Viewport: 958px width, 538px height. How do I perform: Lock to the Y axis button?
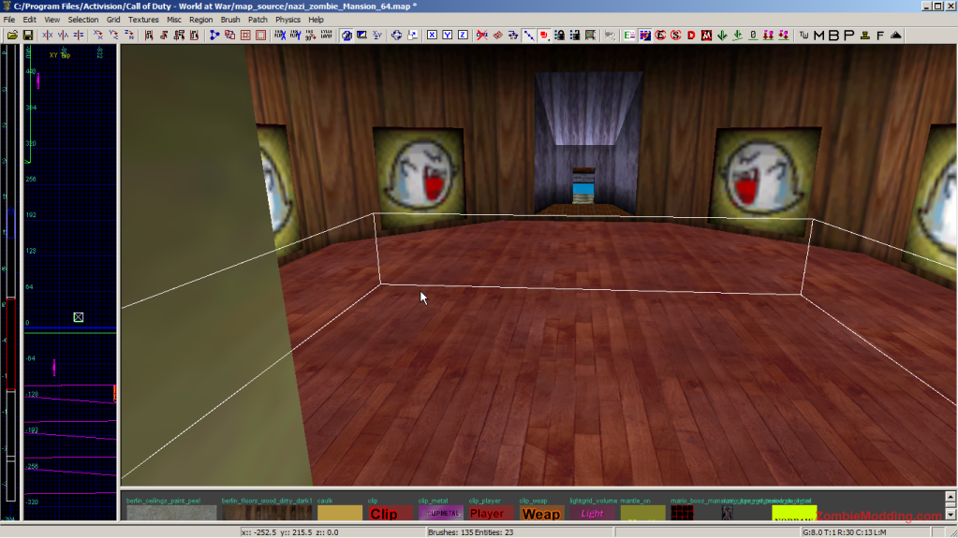click(448, 36)
